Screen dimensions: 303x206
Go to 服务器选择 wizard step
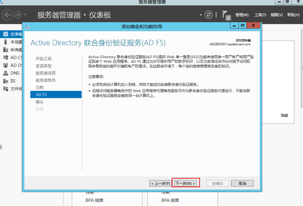[45, 73]
